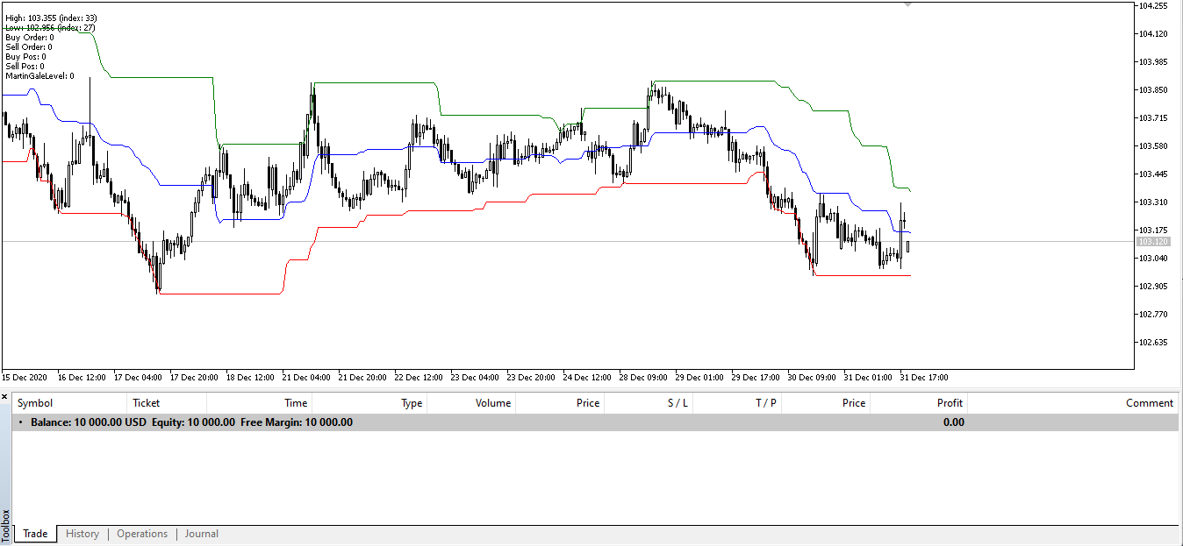
Task: Close the Toolbox panel with the x button
Action: [5, 397]
